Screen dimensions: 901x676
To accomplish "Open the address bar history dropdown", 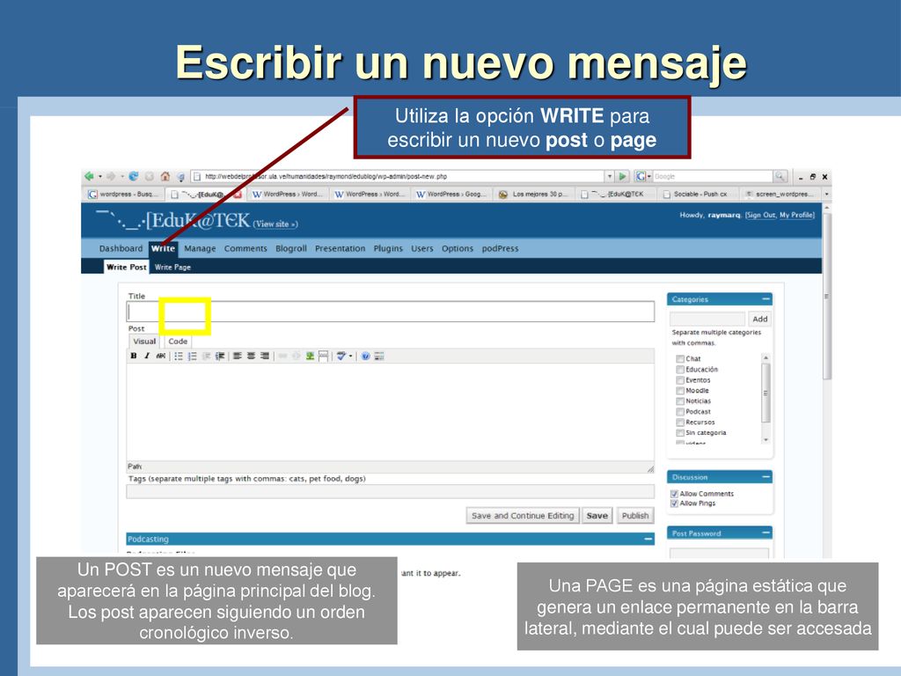I will tap(610, 176).
